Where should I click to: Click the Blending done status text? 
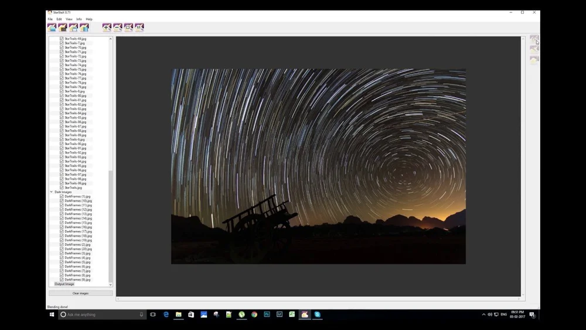coord(57,307)
